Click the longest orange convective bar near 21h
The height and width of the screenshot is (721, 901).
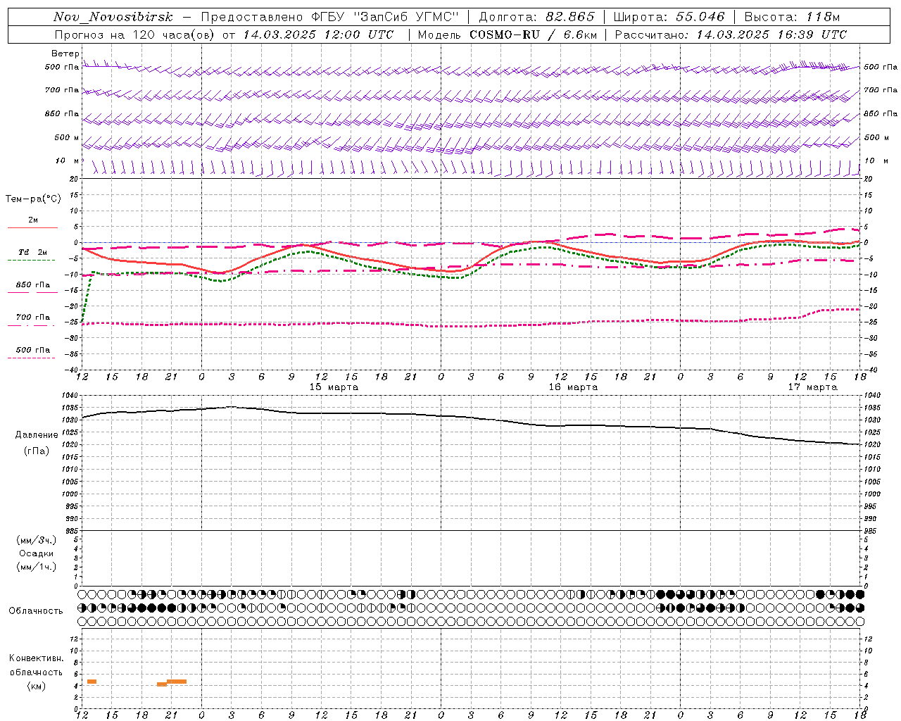[177, 682]
